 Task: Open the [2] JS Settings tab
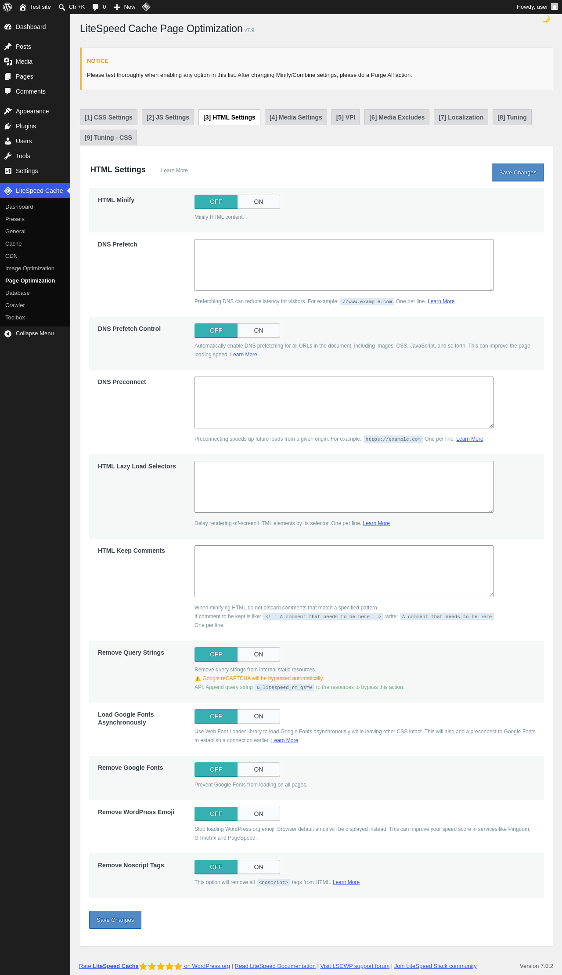click(168, 117)
